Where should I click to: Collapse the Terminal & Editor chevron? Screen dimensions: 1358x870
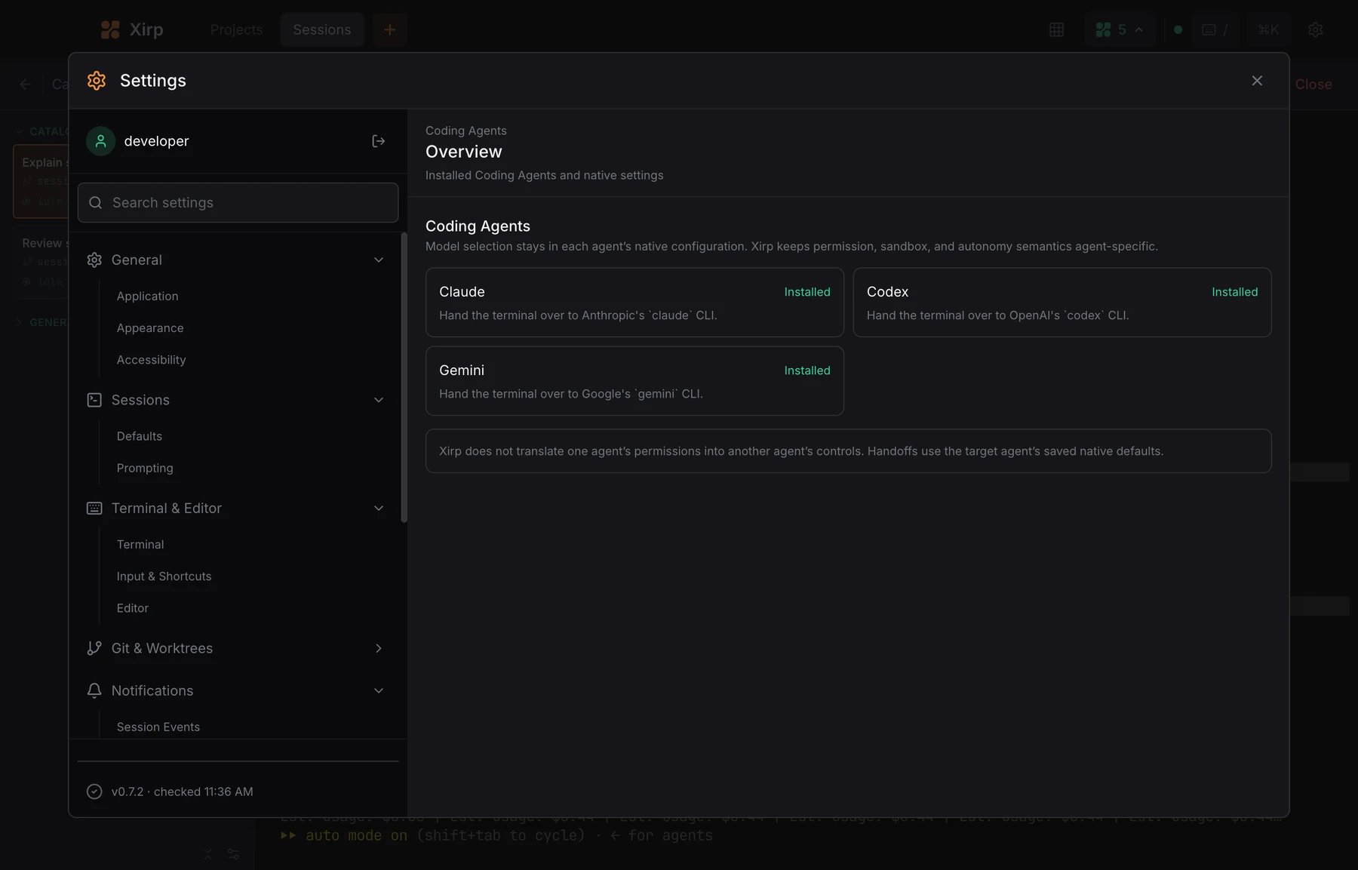[x=379, y=509]
